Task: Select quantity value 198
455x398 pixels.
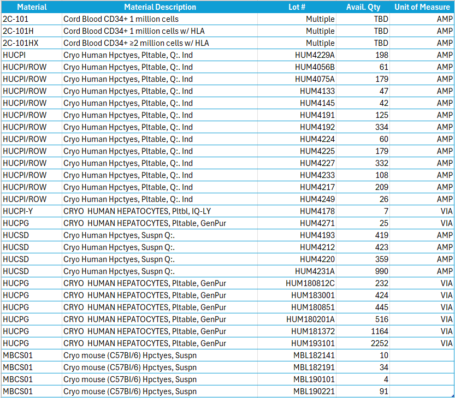Action: pos(382,55)
